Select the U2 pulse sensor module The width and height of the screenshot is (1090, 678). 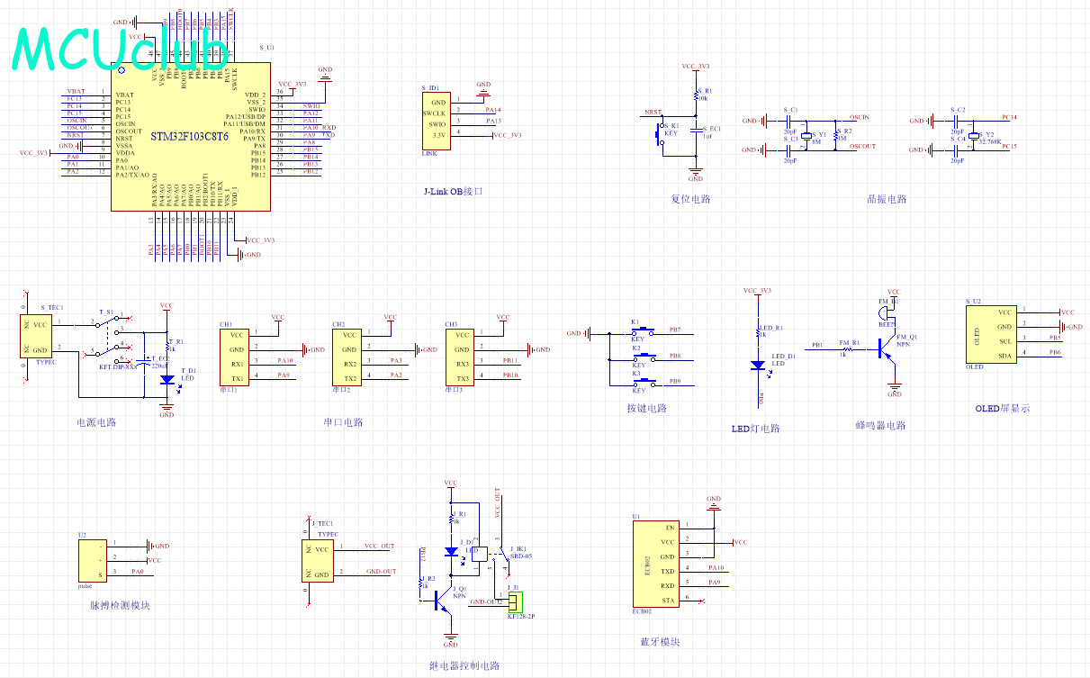click(94, 559)
